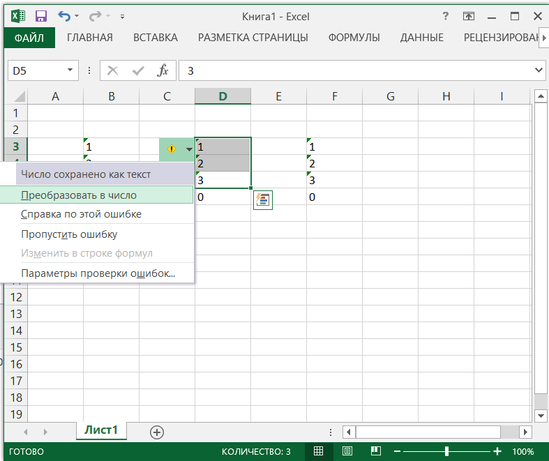Zoom in with the plus button
The image size is (549, 461).
click(497, 451)
